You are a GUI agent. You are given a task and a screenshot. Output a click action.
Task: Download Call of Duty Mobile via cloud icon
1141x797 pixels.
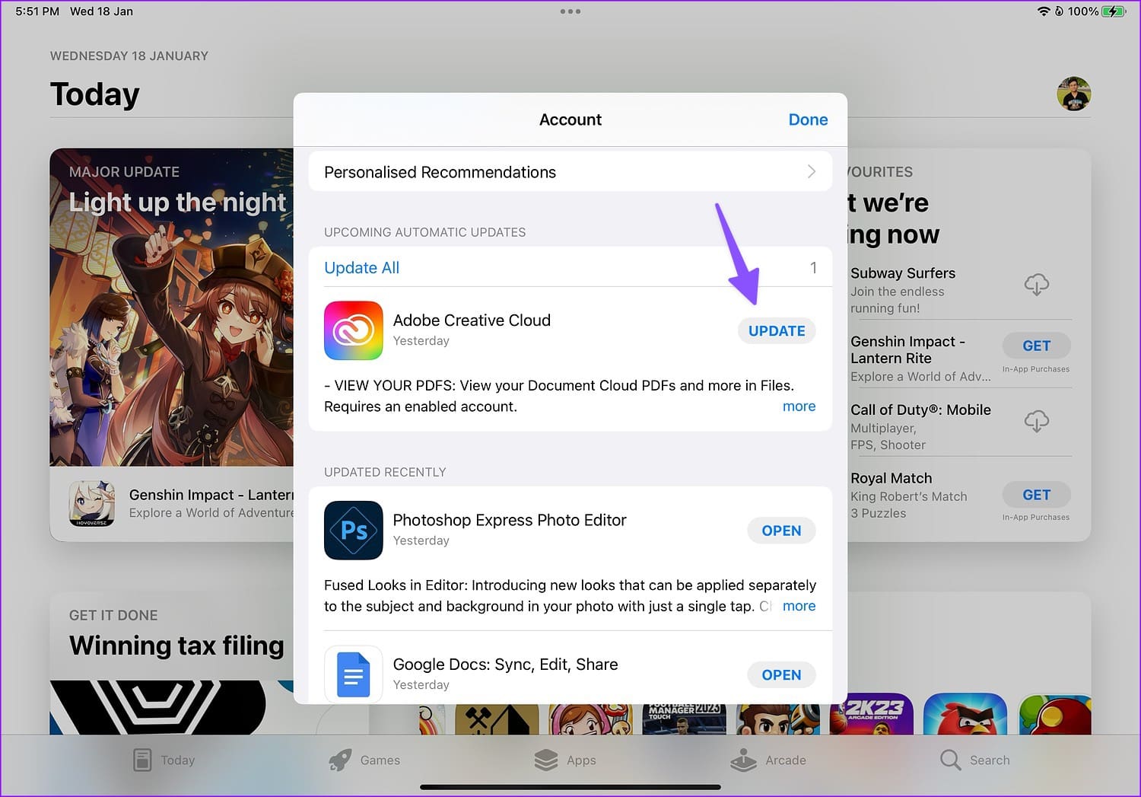point(1036,421)
